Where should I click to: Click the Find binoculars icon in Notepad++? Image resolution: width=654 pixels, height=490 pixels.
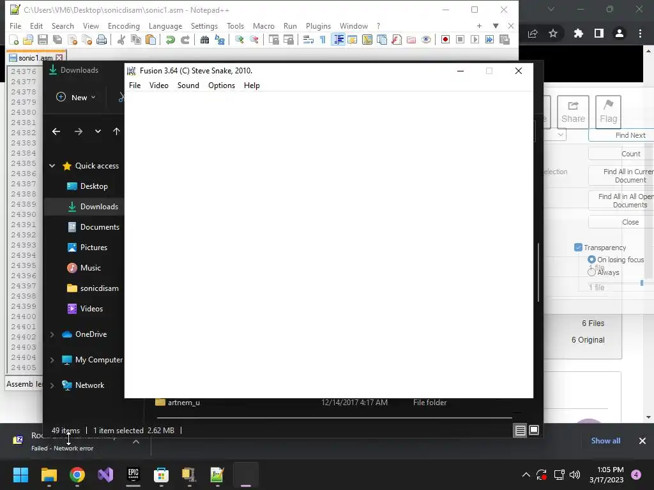[x=204, y=40]
